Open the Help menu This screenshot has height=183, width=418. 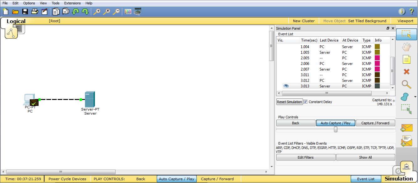click(x=89, y=3)
